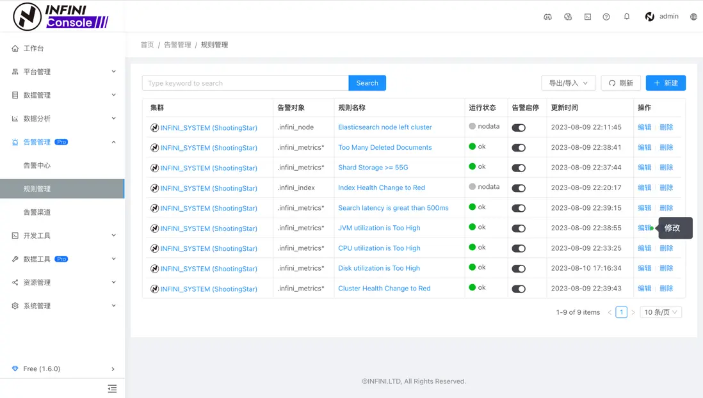703x398 pixels.
Task: Open 告警中心 in the sidebar
Action: pos(37,166)
